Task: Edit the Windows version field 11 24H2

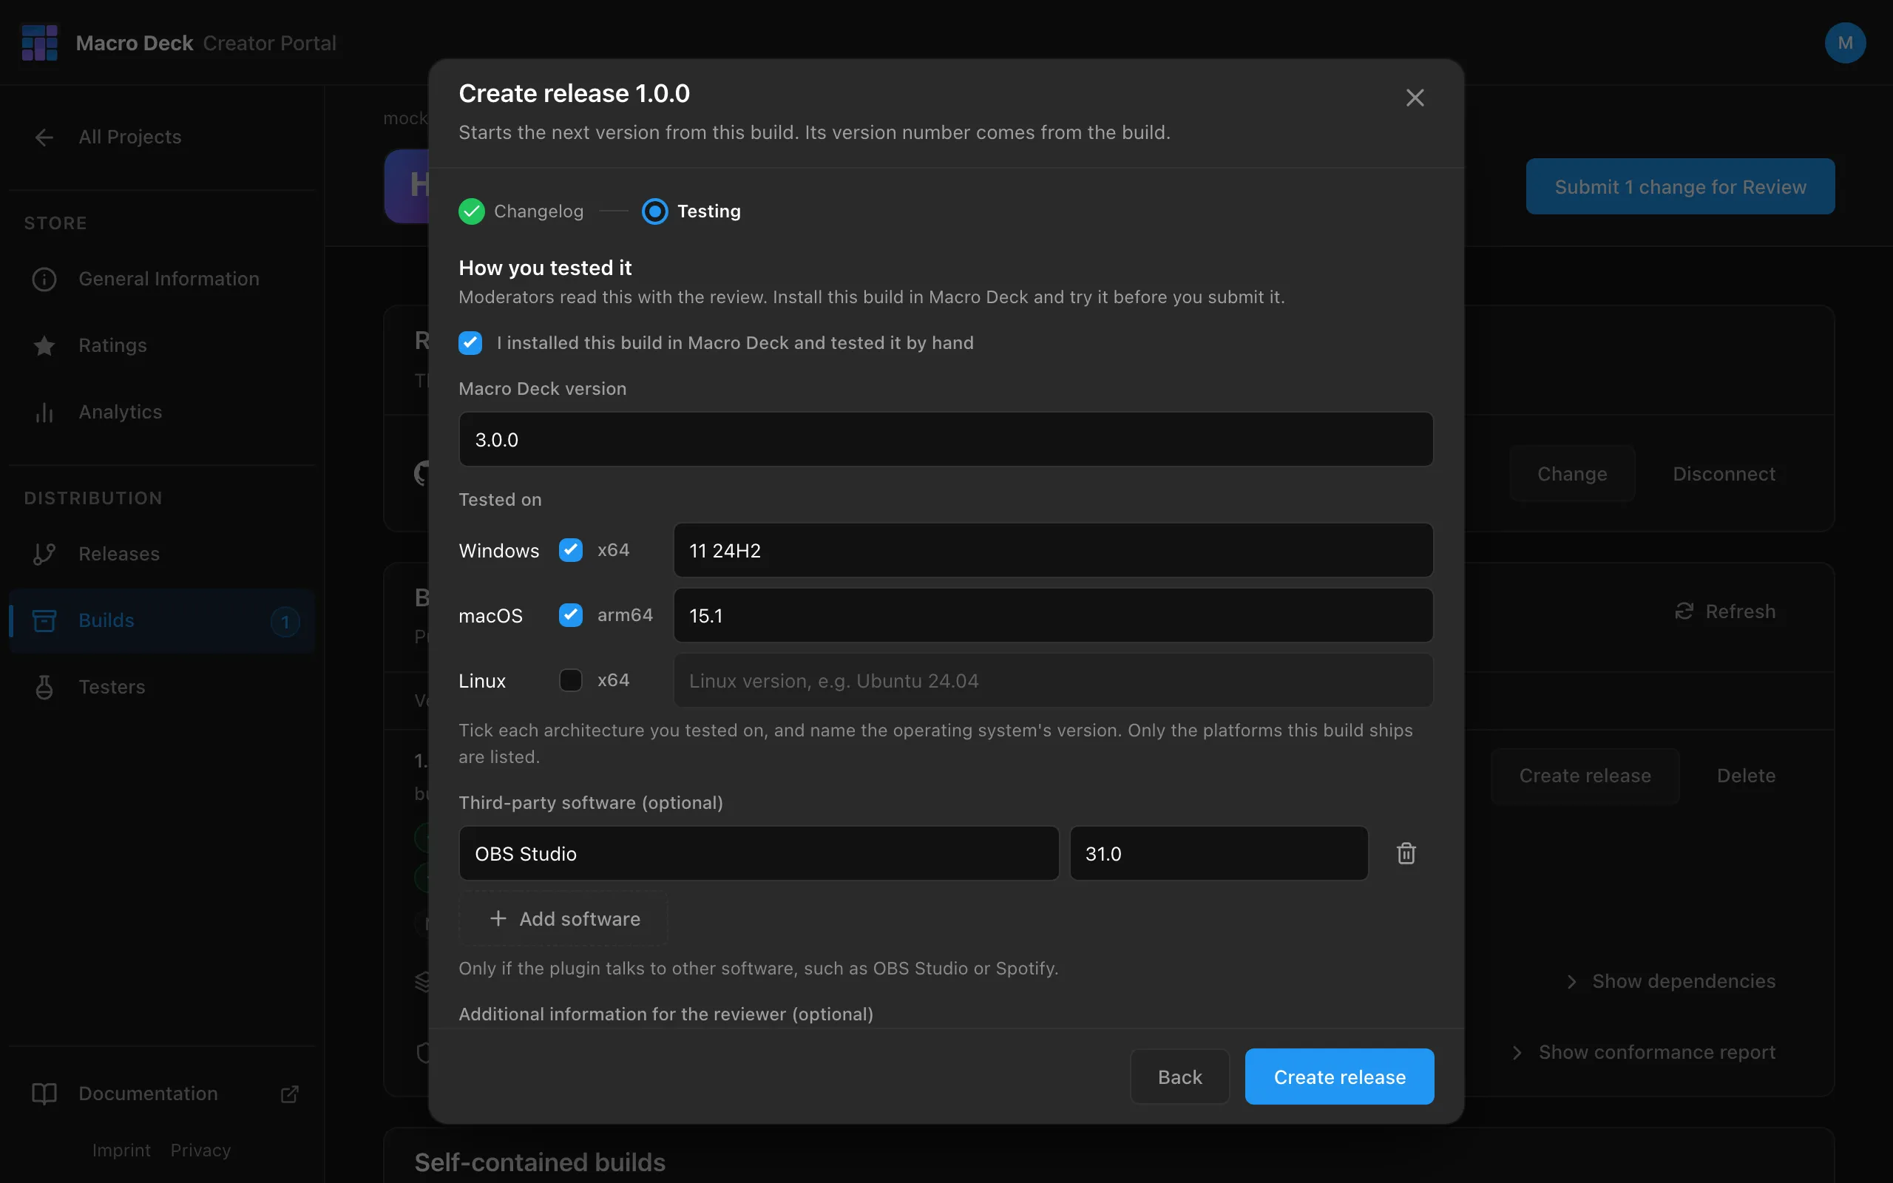Action: click(x=1053, y=550)
